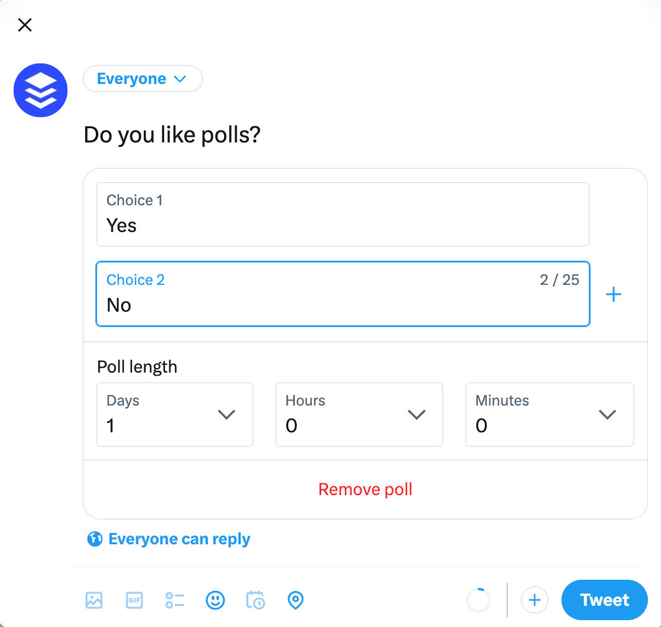Click the blue Tweet button

click(x=604, y=600)
